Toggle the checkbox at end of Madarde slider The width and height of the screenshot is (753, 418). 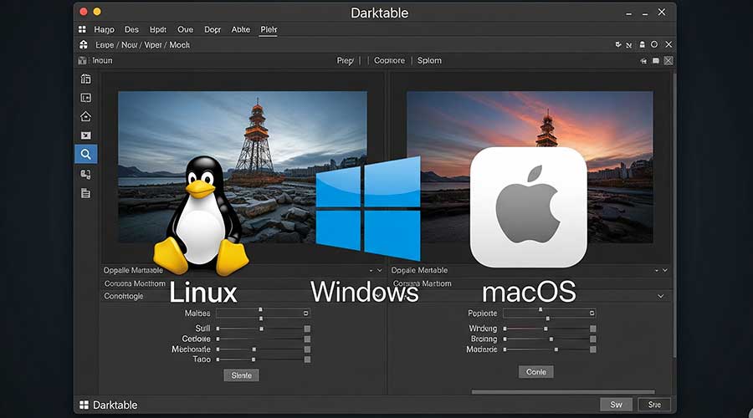tap(593, 349)
